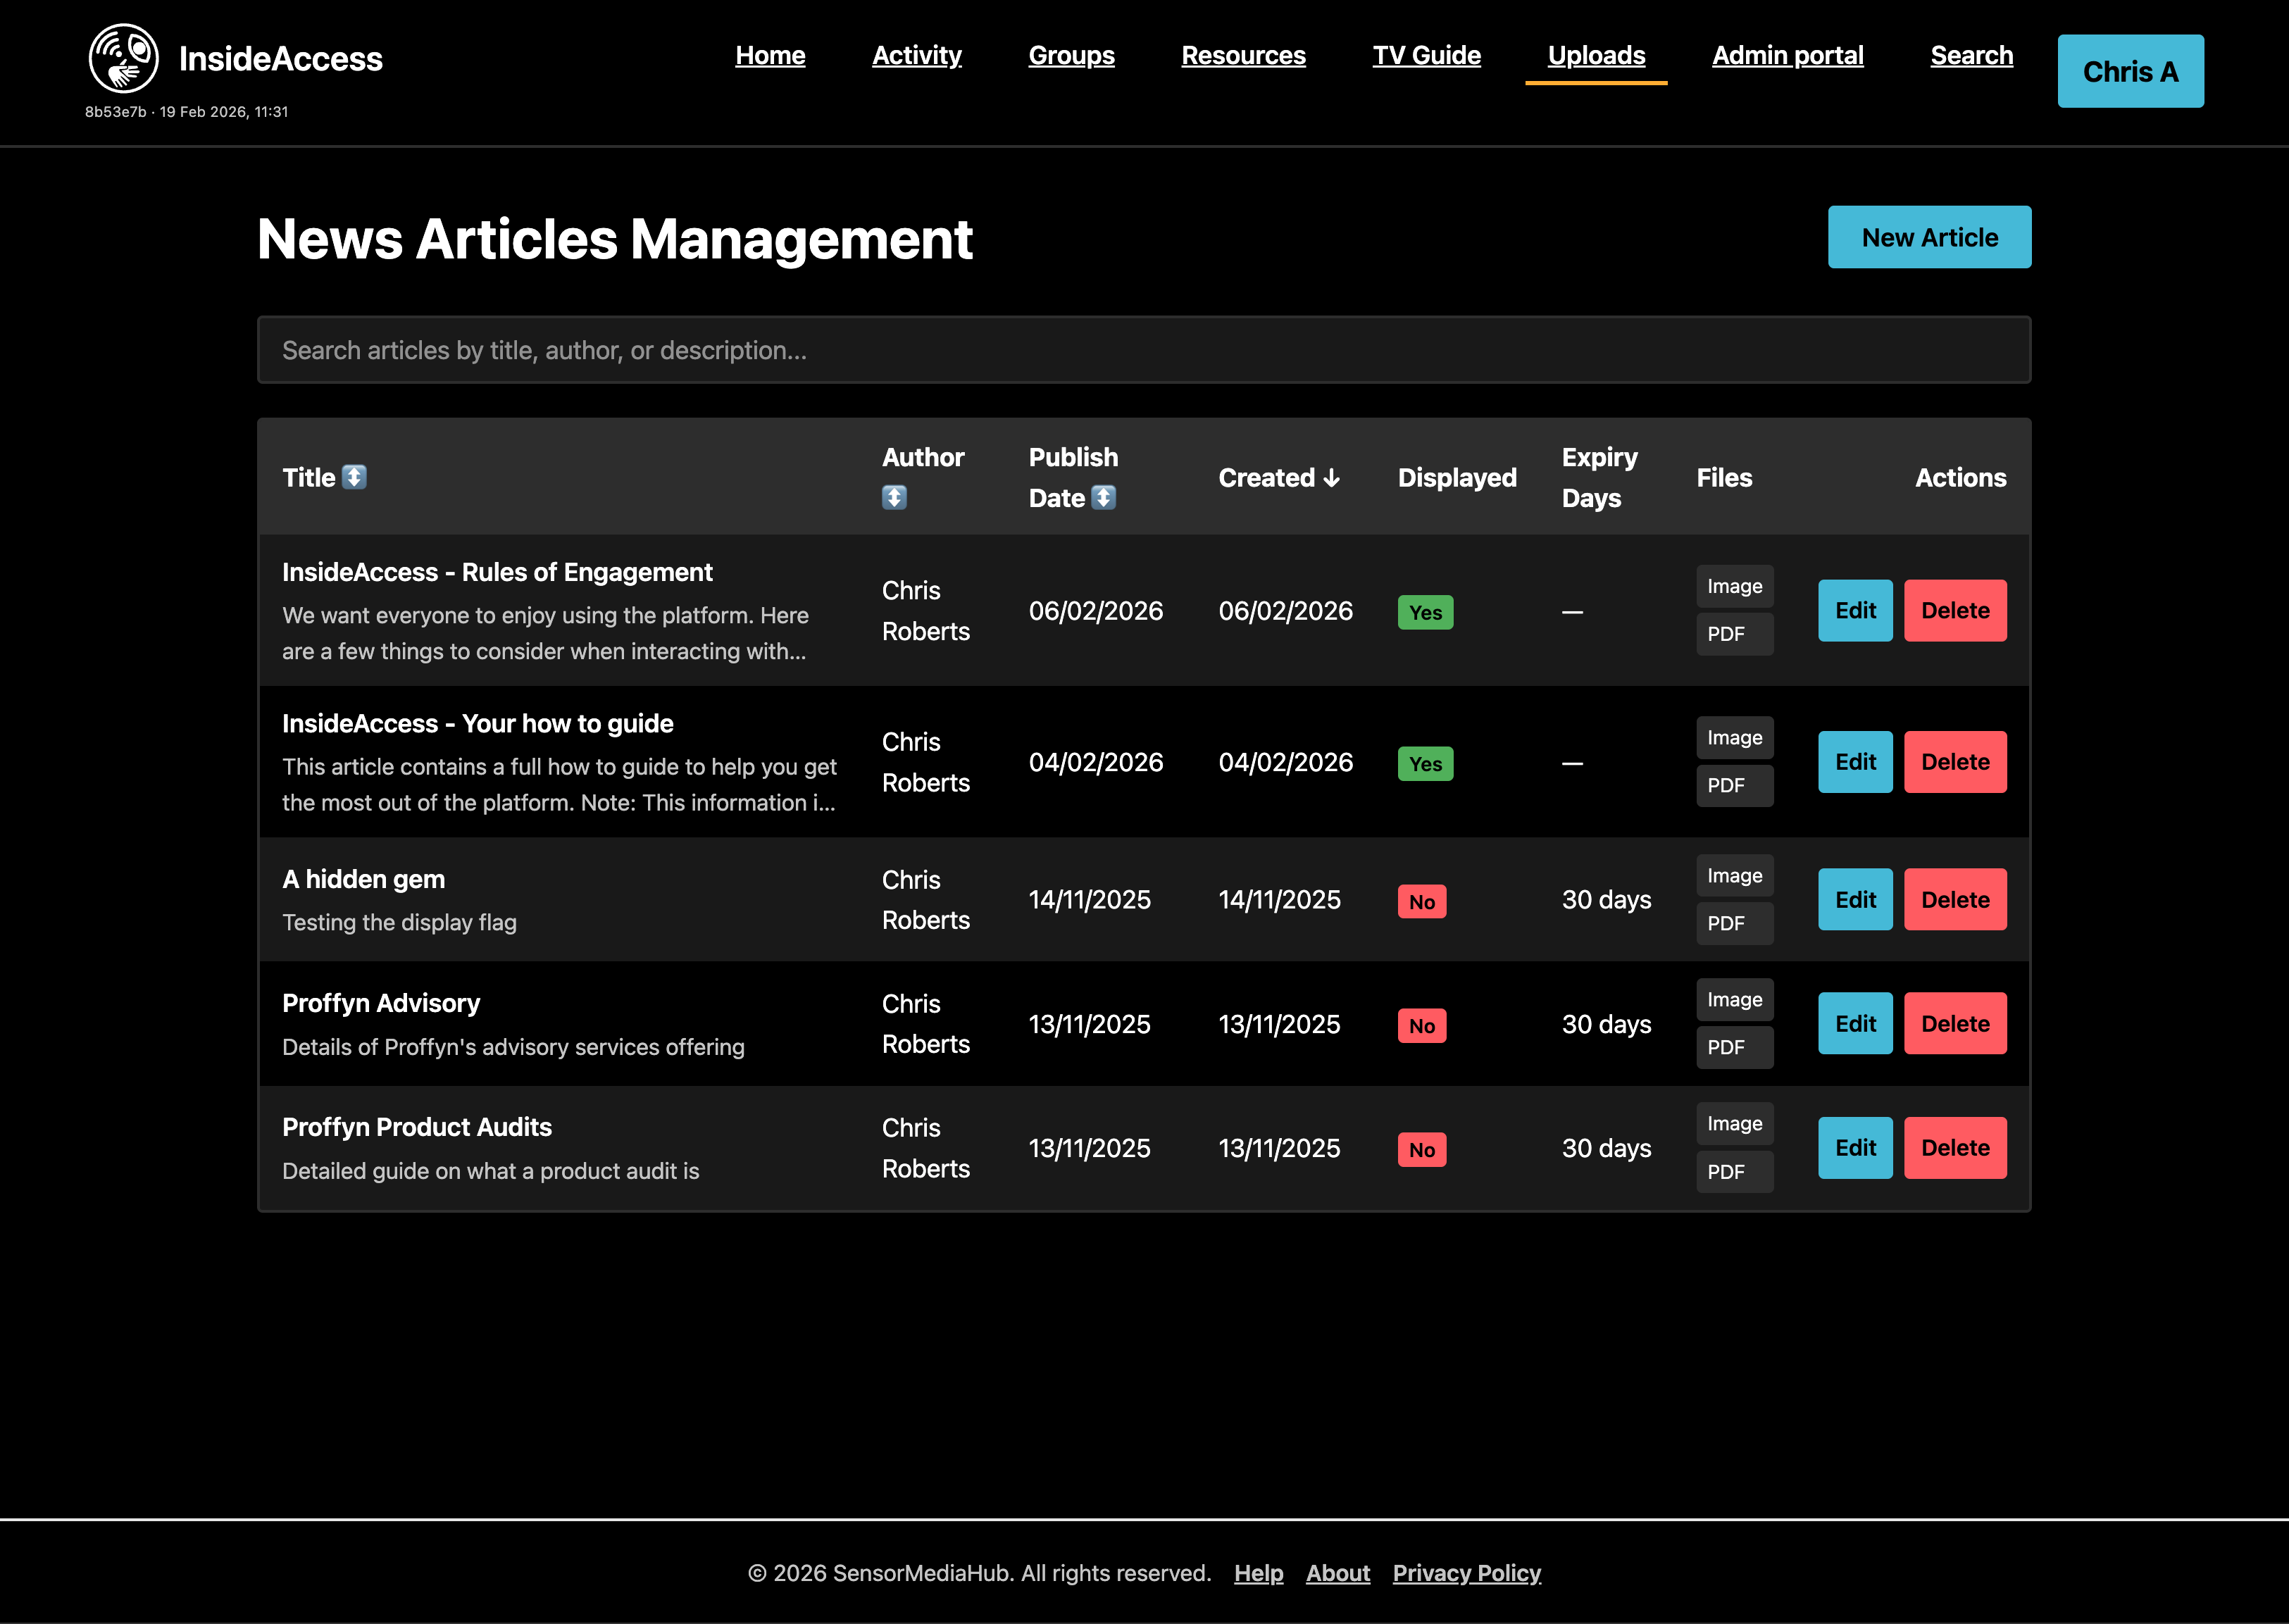
Task: Toggle the Yes displayed badge for Rules of Engagement
Action: [1425, 611]
